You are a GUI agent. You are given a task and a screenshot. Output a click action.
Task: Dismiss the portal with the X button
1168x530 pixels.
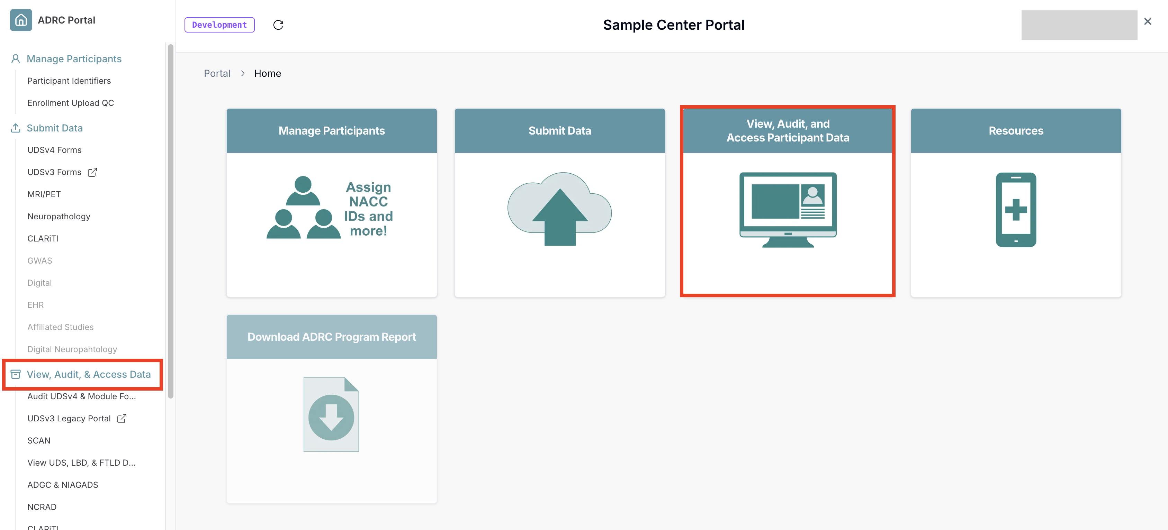(x=1148, y=21)
